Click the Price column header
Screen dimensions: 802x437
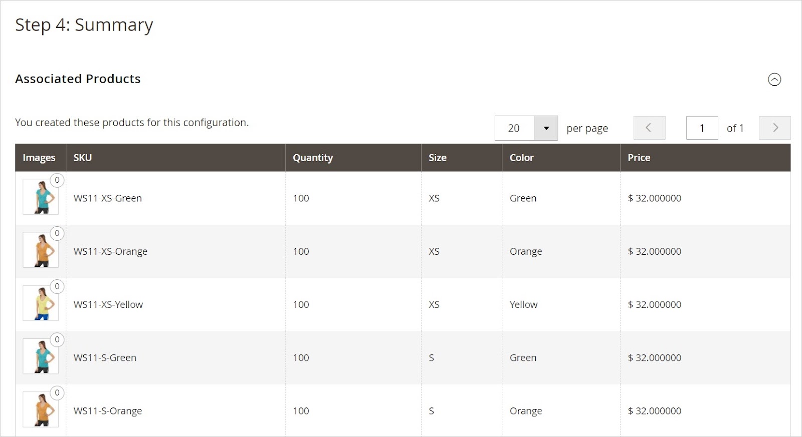(x=639, y=158)
